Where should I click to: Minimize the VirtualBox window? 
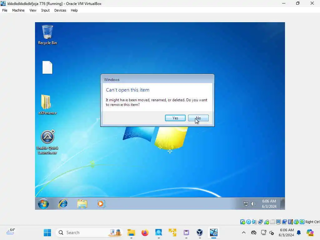click(284, 3)
